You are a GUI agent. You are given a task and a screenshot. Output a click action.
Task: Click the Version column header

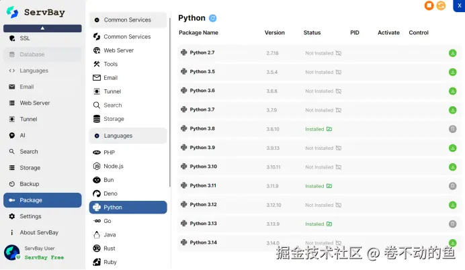point(275,33)
